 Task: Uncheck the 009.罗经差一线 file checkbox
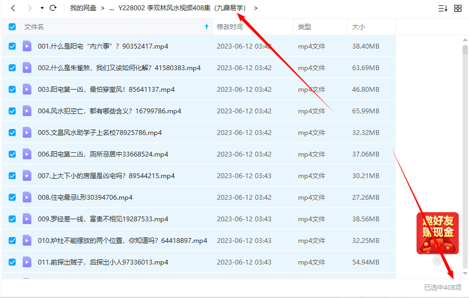pyautogui.click(x=12, y=219)
